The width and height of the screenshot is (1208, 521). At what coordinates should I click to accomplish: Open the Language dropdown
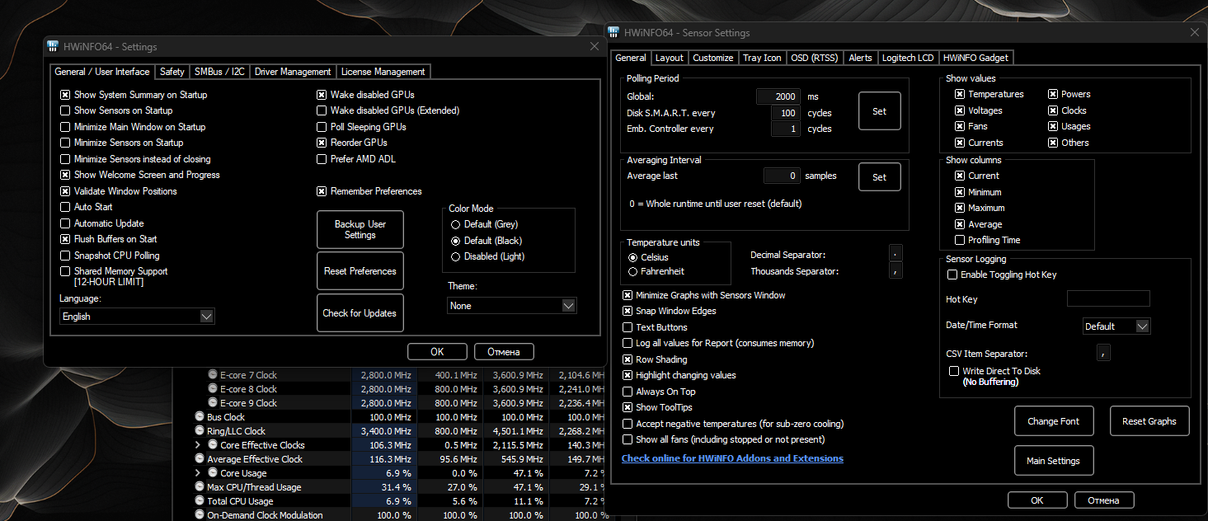coord(137,317)
